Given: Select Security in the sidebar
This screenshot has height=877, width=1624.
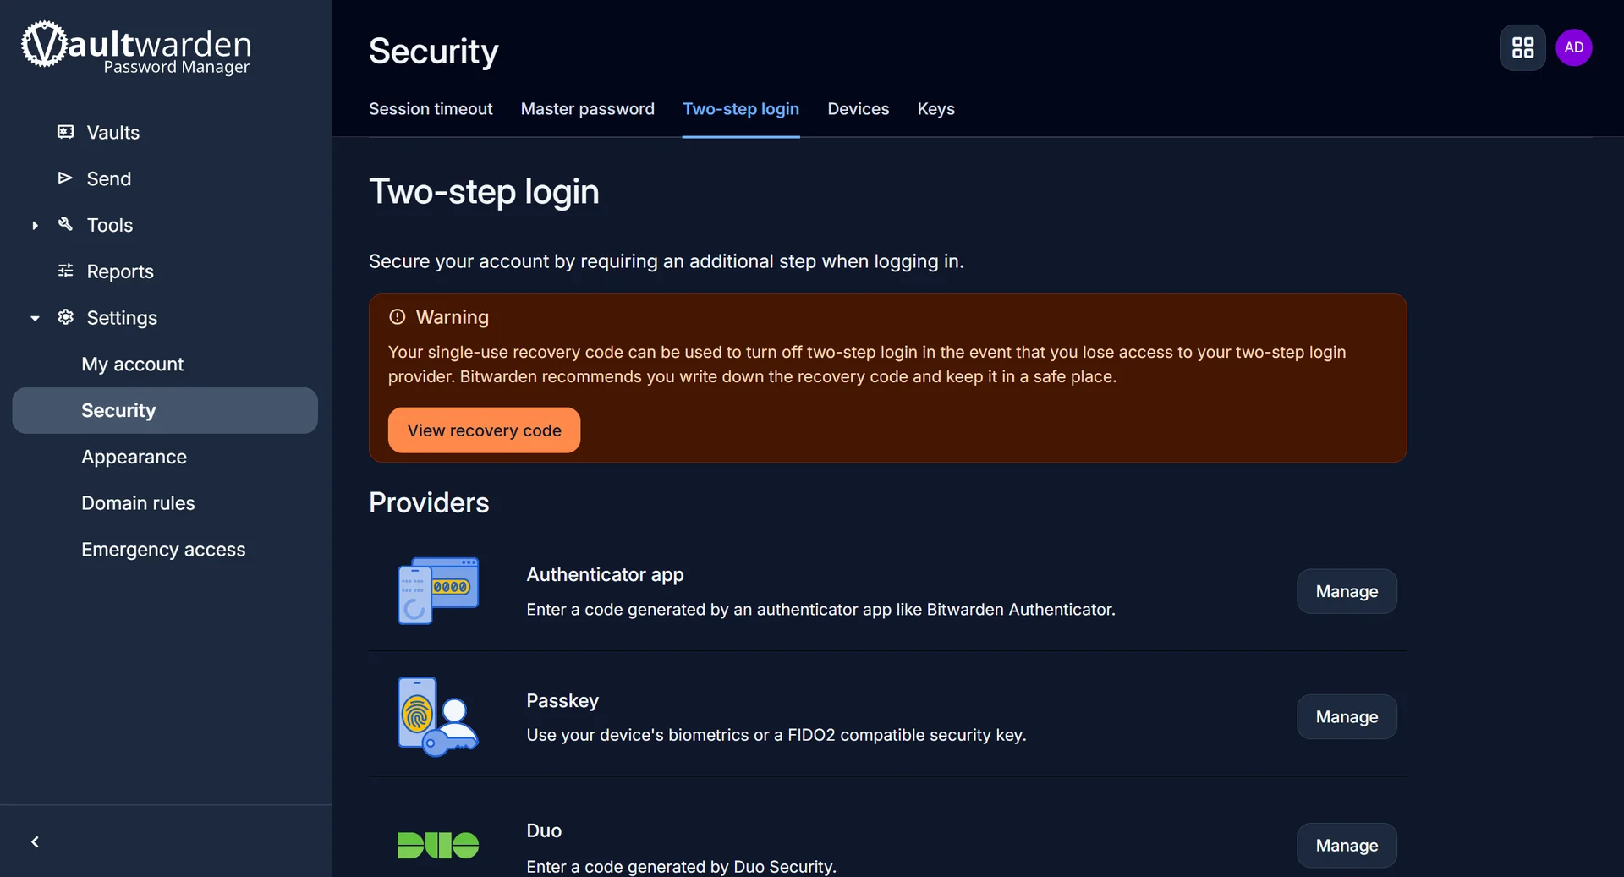Looking at the screenshot, I should coord(165,410).
